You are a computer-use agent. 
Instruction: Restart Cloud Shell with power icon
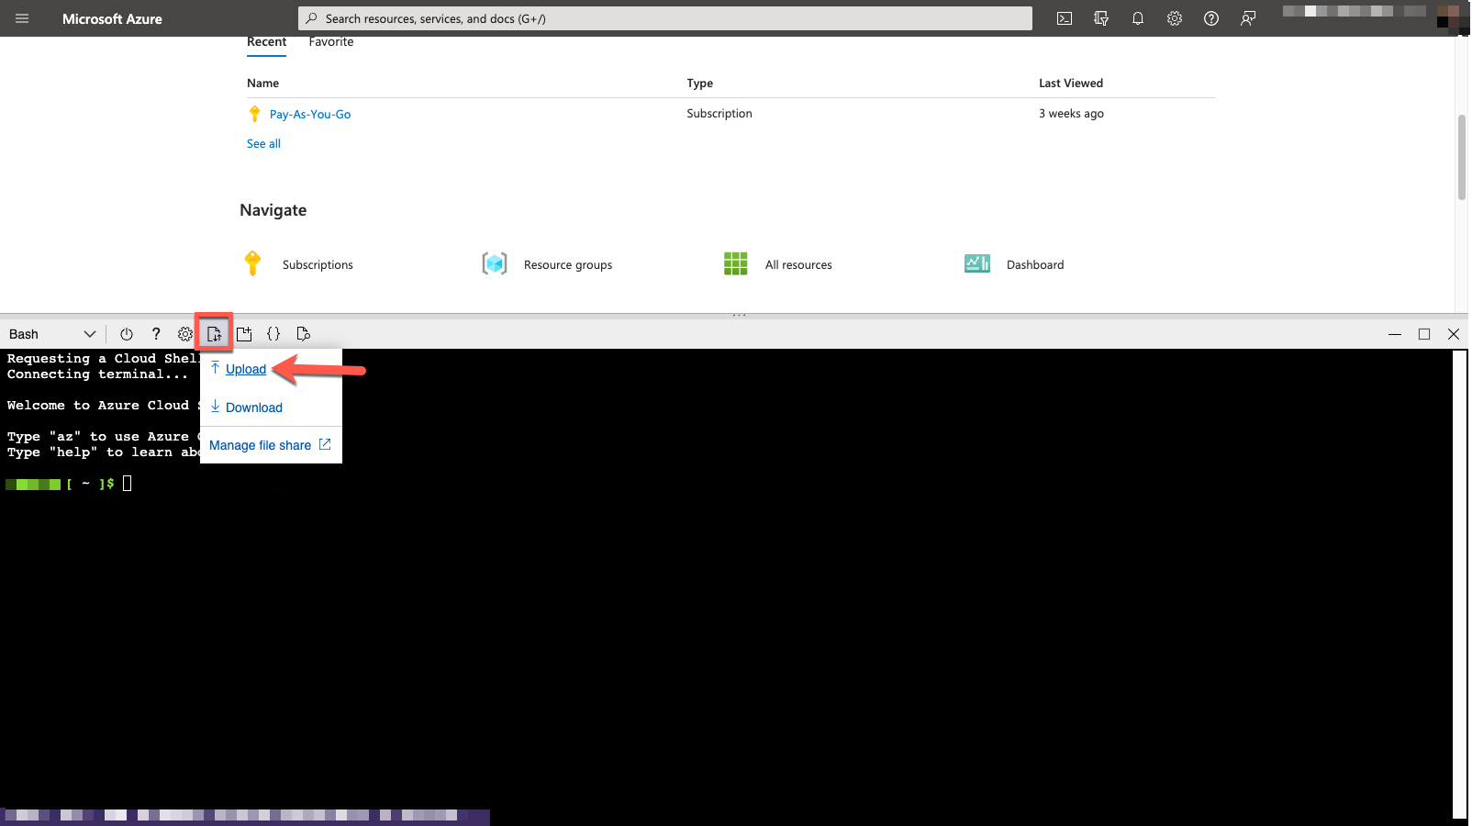click(x=127, y=334)
